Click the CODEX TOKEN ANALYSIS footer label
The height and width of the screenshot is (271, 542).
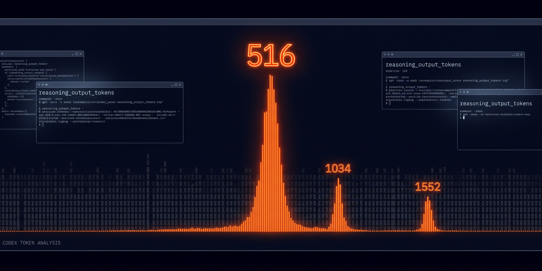pos(32,243)
